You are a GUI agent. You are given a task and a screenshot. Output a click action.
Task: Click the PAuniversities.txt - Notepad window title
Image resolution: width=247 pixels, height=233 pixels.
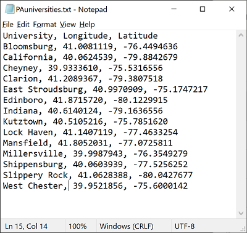[61, 9]
